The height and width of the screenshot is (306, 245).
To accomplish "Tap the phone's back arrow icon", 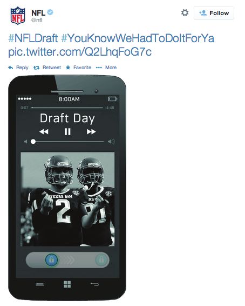I will pyautogui.click(x=94, y=284).
